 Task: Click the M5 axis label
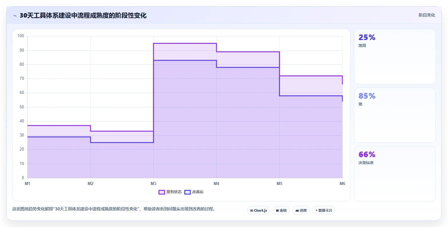click(279, 183)
